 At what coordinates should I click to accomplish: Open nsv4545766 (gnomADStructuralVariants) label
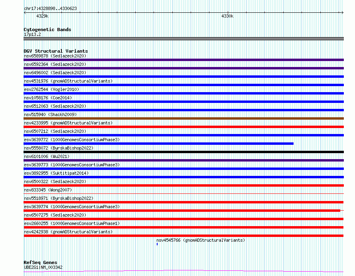tap(201, 240)
